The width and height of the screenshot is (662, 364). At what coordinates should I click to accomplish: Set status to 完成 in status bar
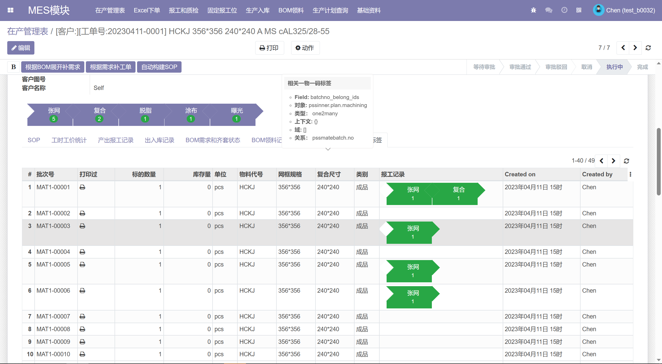[x=642, y=67]
